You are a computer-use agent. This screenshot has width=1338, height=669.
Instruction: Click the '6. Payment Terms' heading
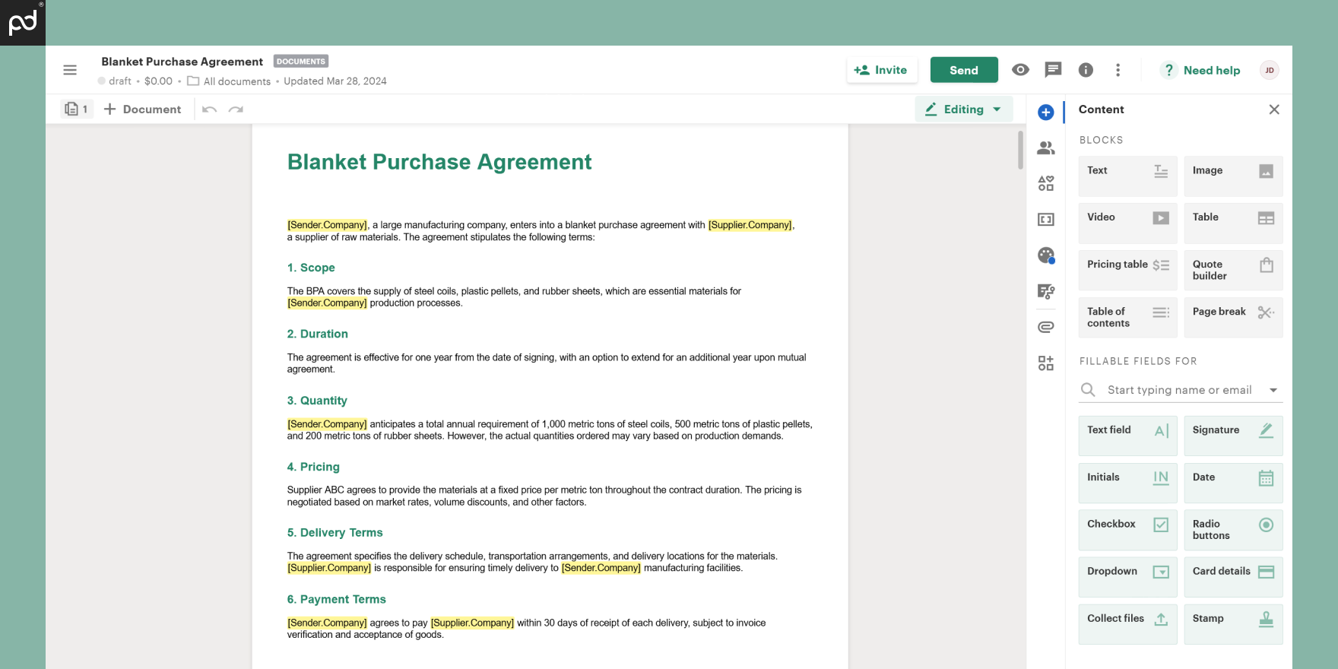click(x=336, y=599)
